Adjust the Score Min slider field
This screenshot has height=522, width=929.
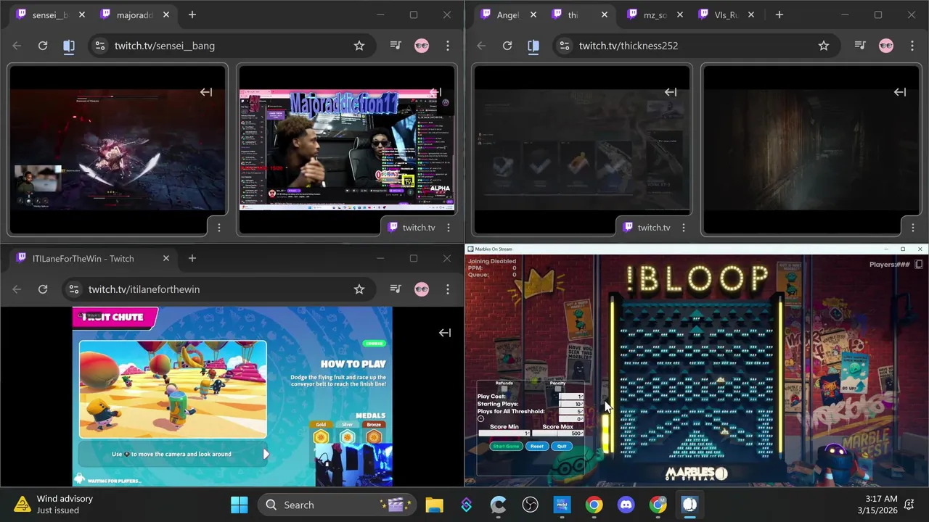coord(504,434)
